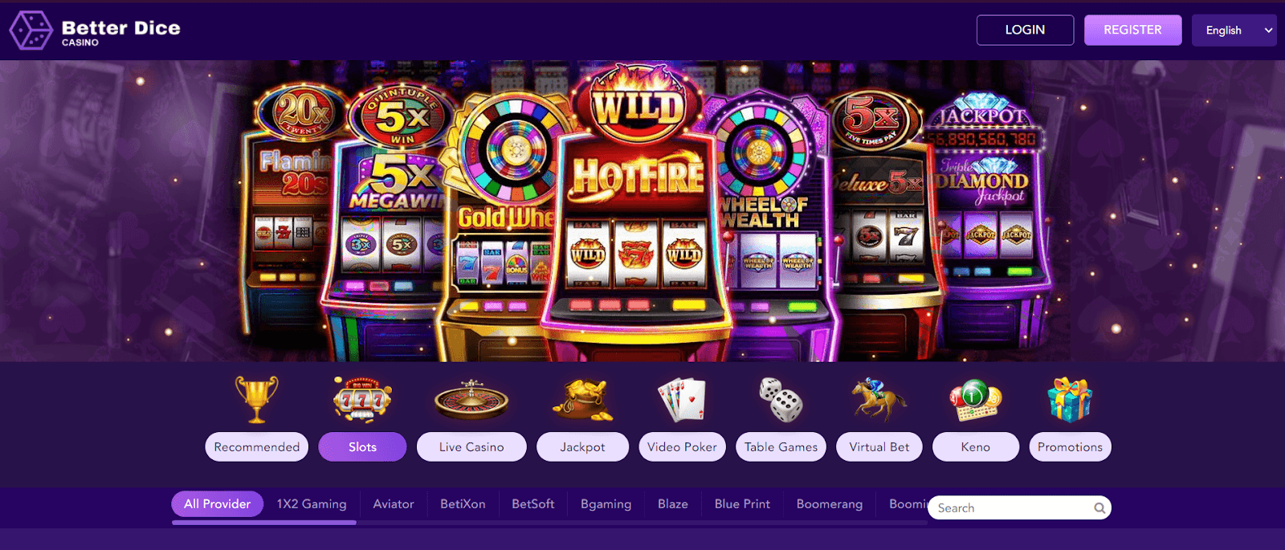
Task: Switch to the Slots category tab
Action: pyautogui.click(x=362, y=447)
